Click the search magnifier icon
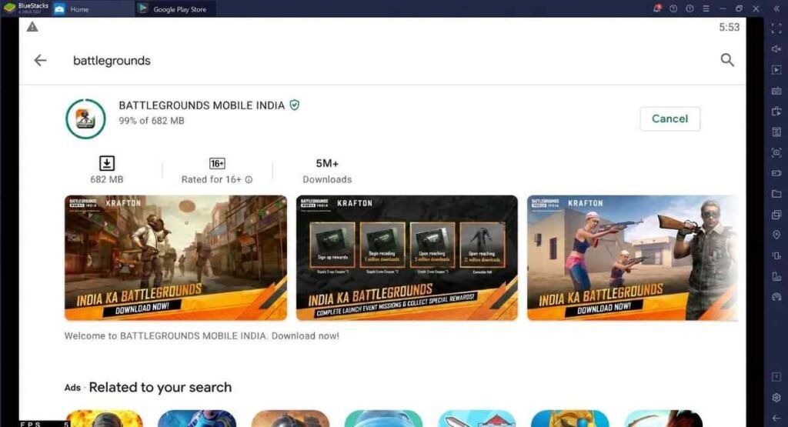 [727, 60]
